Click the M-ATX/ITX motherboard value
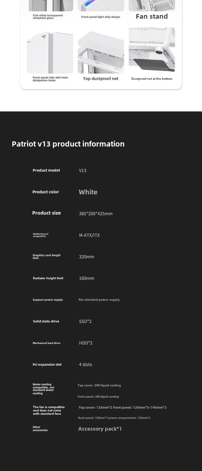 pyautogui.click(x=89, y=235)
